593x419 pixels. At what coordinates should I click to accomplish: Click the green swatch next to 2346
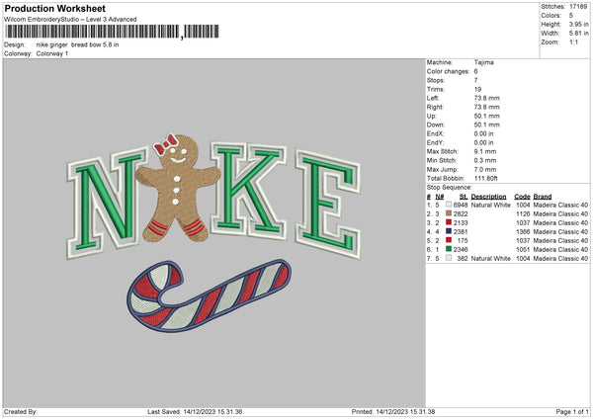point(449,249)
